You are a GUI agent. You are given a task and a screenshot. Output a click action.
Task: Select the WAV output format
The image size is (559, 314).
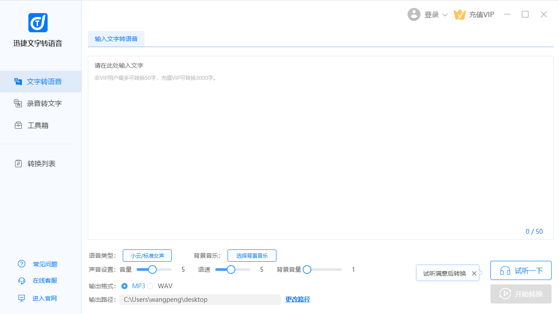(x=151, y=286)
